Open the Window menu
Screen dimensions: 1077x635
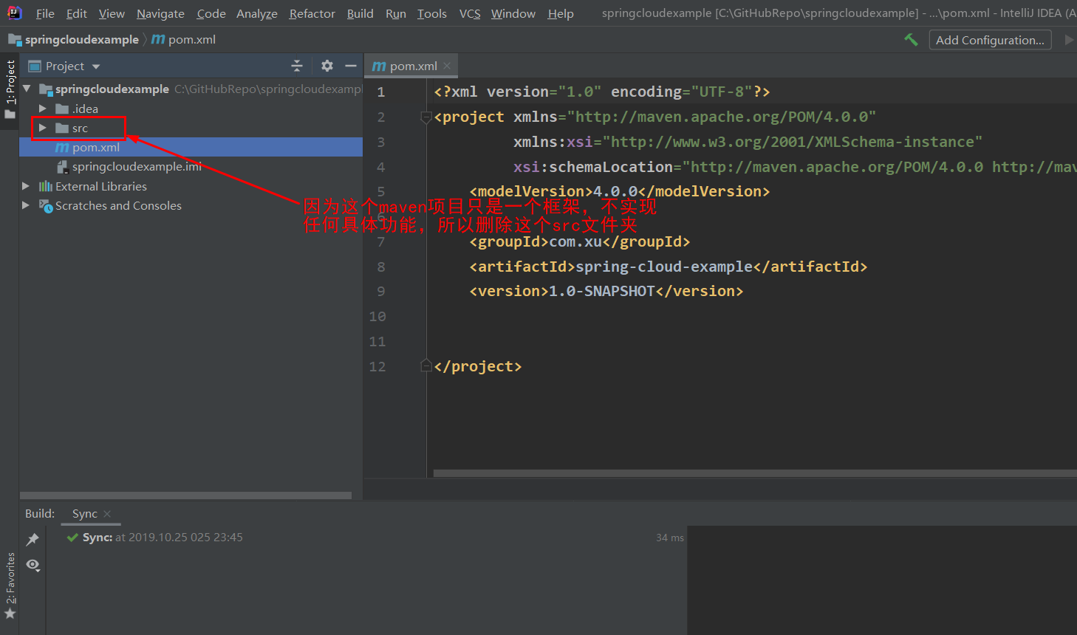[513, 13]
